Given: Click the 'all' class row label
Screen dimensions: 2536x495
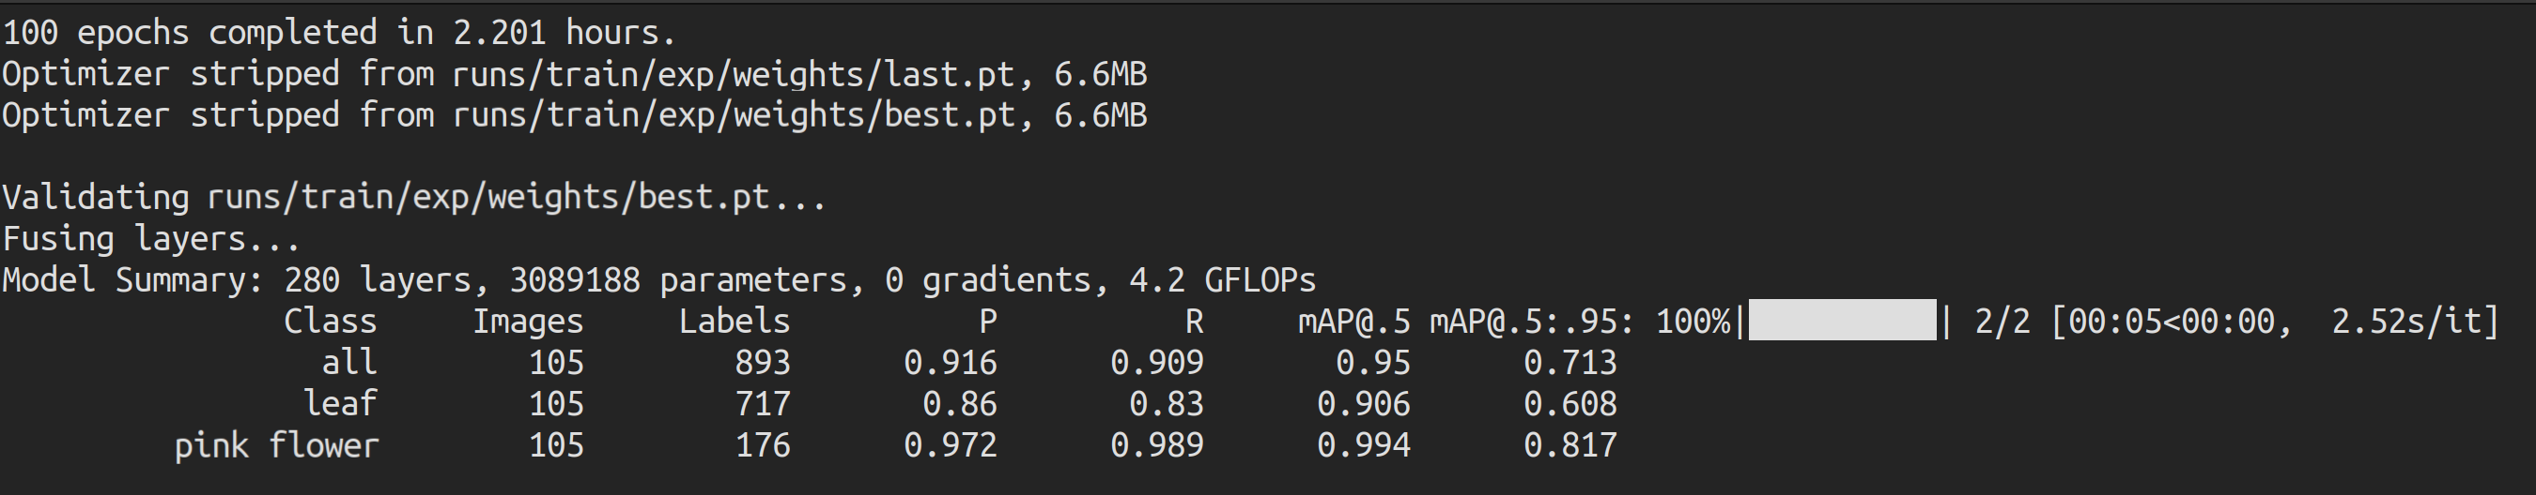Looking at the screenshot, I should [349, 363].
